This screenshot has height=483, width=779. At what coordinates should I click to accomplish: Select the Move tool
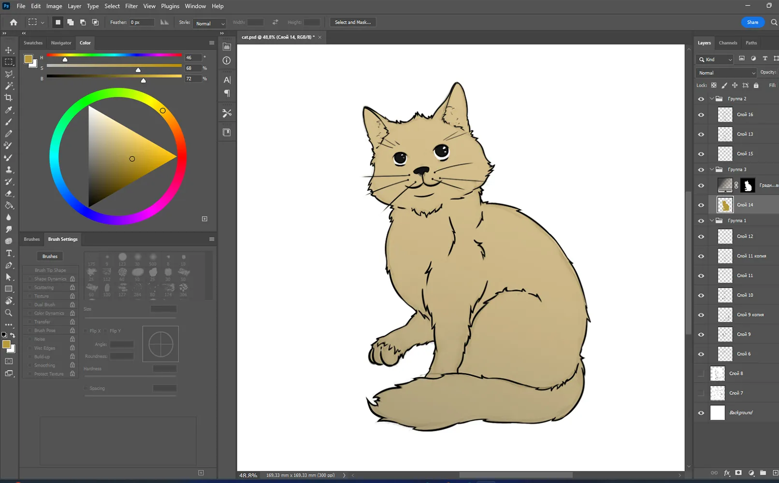[9, 50]
